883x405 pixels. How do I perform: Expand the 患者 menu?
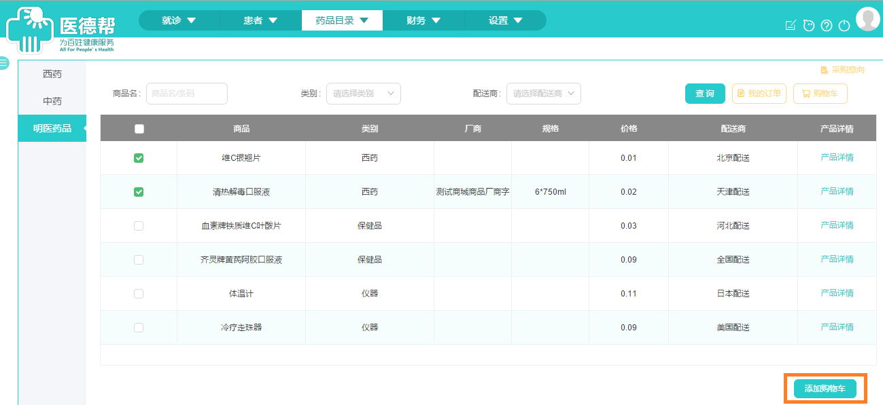260,20
